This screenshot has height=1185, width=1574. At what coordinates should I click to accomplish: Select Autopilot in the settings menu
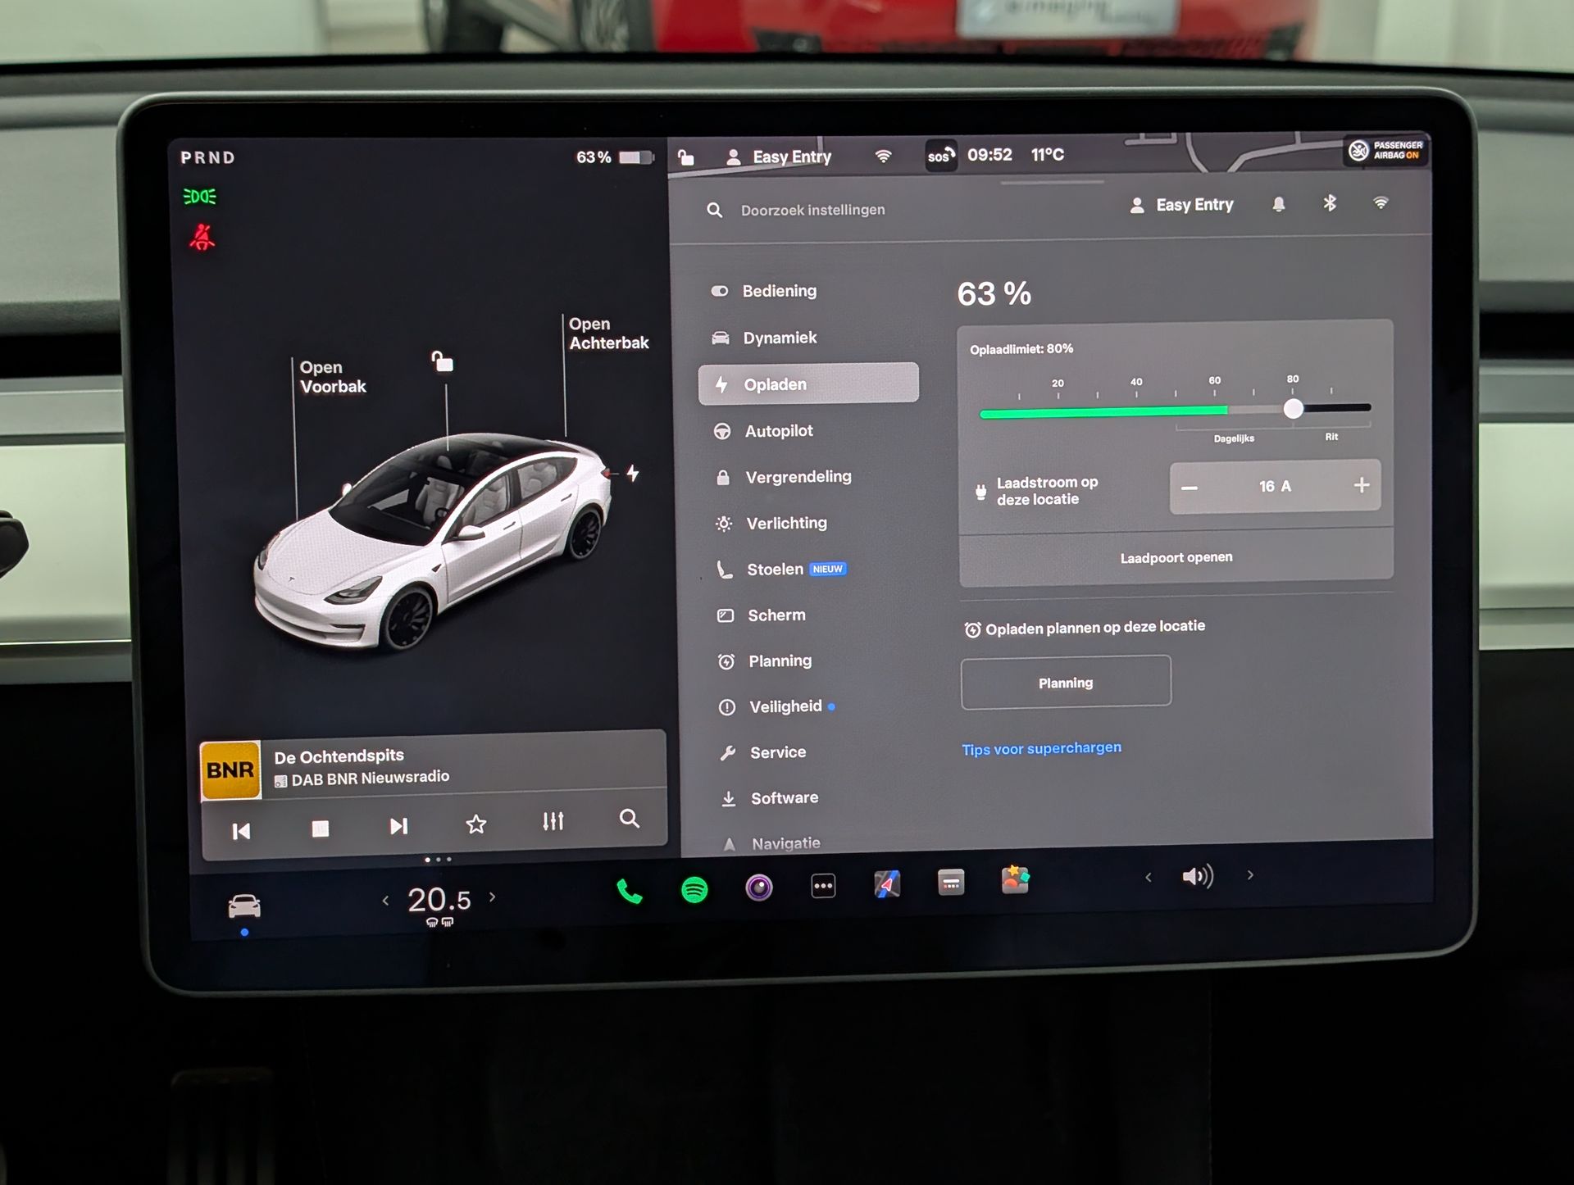pos(779,431)
